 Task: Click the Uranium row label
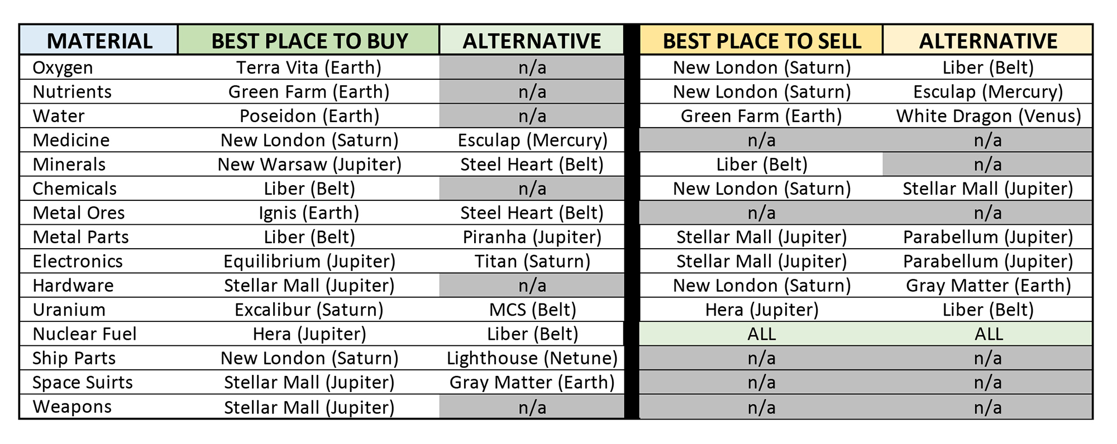69,310
